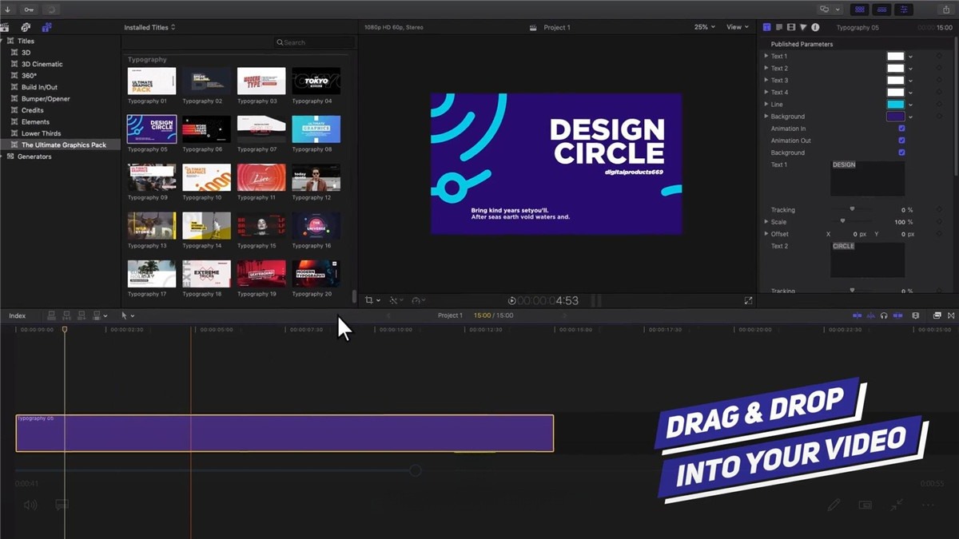The image size is (959, 539).
Task: Switch to the Title inspector icon
Action: (x=767, y=27)
